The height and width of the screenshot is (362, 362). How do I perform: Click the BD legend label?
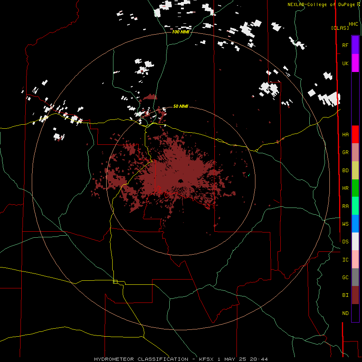click(x=345, y=171)
